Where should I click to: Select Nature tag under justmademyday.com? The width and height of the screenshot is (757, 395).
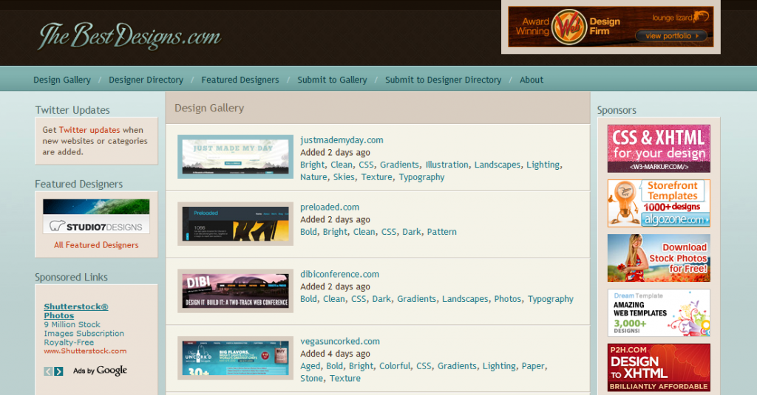313,177
